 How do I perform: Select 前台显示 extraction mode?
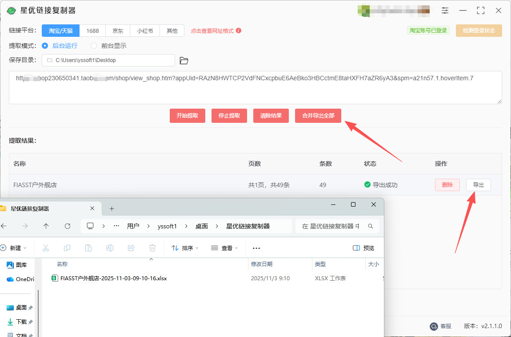[108, 46]
